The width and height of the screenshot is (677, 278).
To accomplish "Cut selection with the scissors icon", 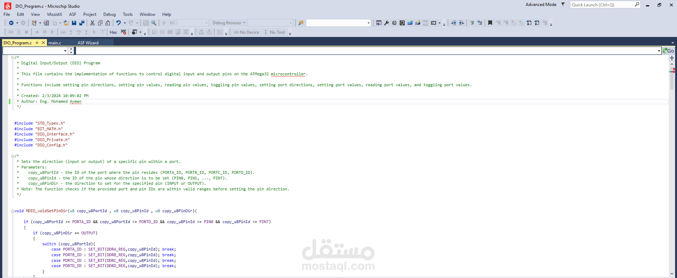I will click(x=92, y=23).
